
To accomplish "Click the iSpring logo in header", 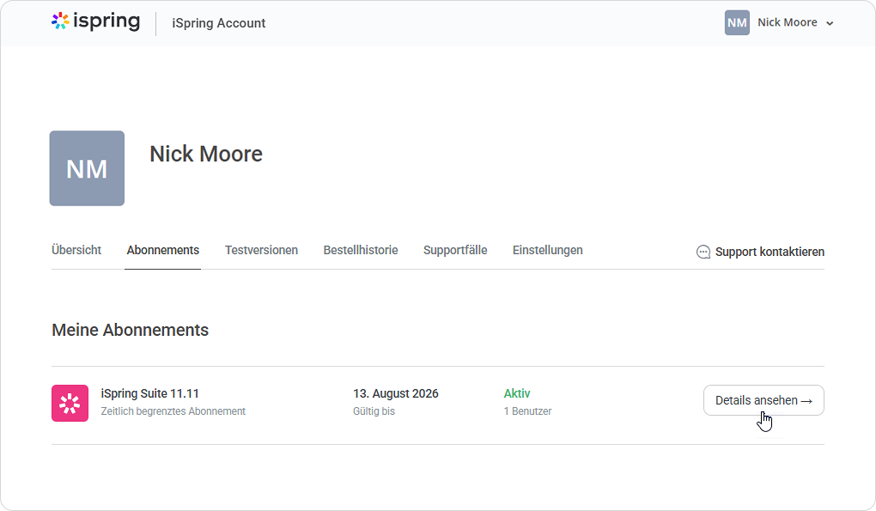I will 95,21.
